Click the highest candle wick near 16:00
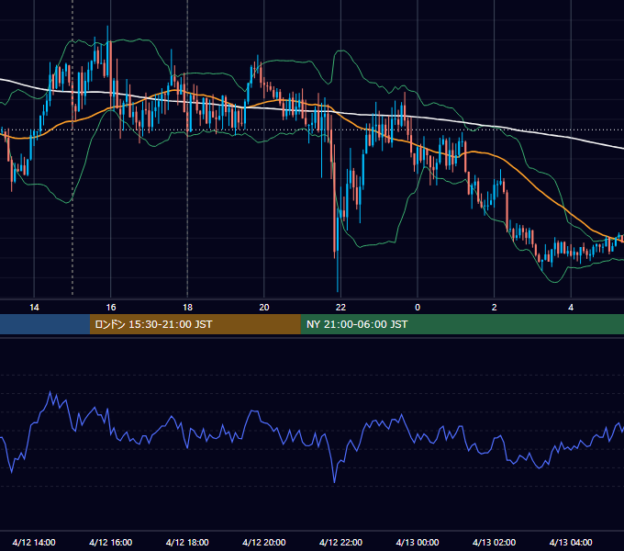Screen dimensions: 624x551 tap(107, 28)
